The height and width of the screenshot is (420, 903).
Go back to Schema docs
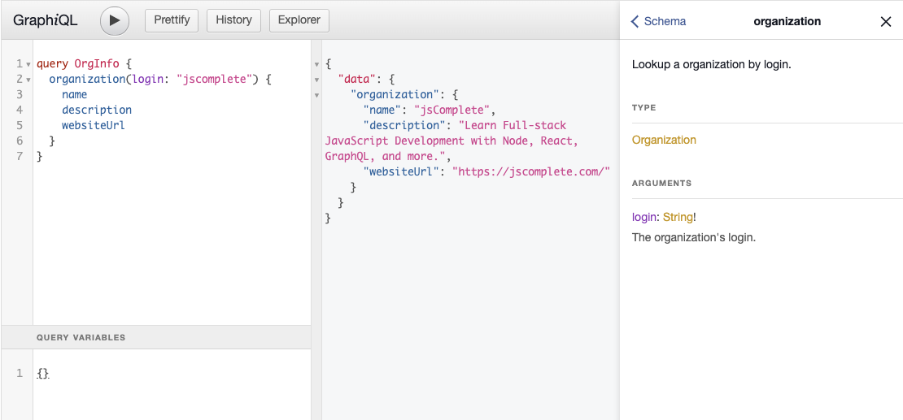pyautogui.click(x=658, y=22)
